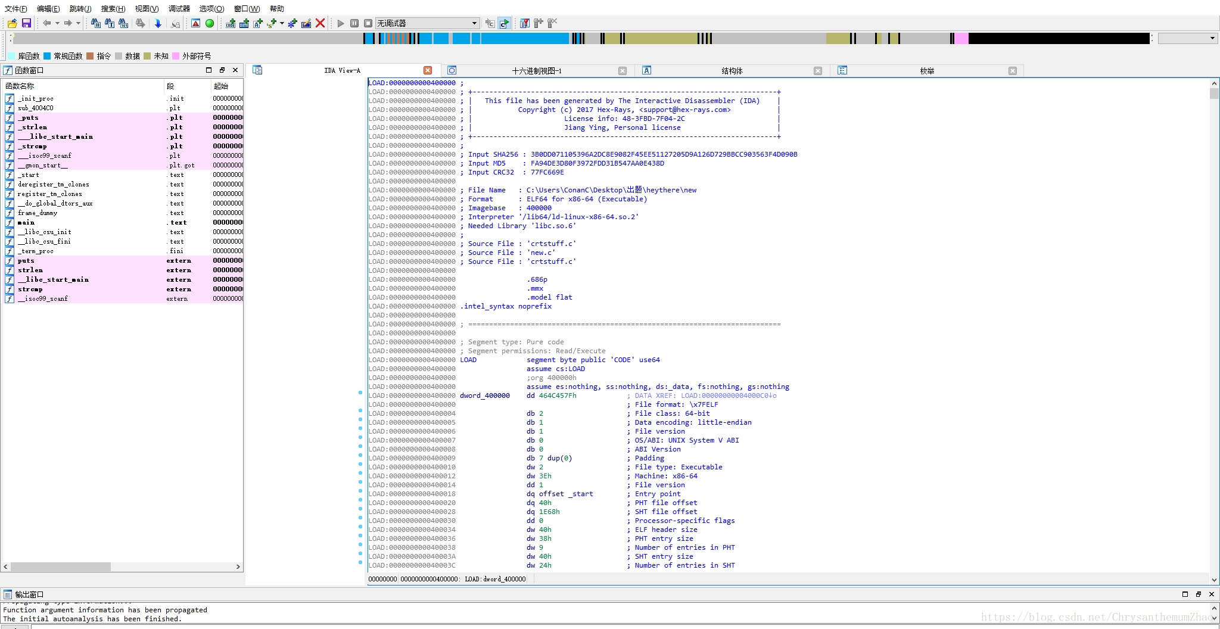Close the IDA View-A tab
This screenshot has height=629, width=1220.
(x=428, y=70)
